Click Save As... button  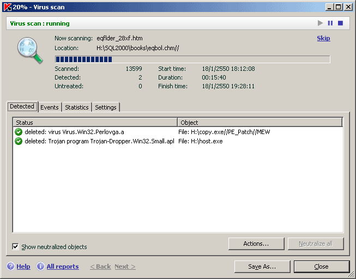click(x=262, y=266)
